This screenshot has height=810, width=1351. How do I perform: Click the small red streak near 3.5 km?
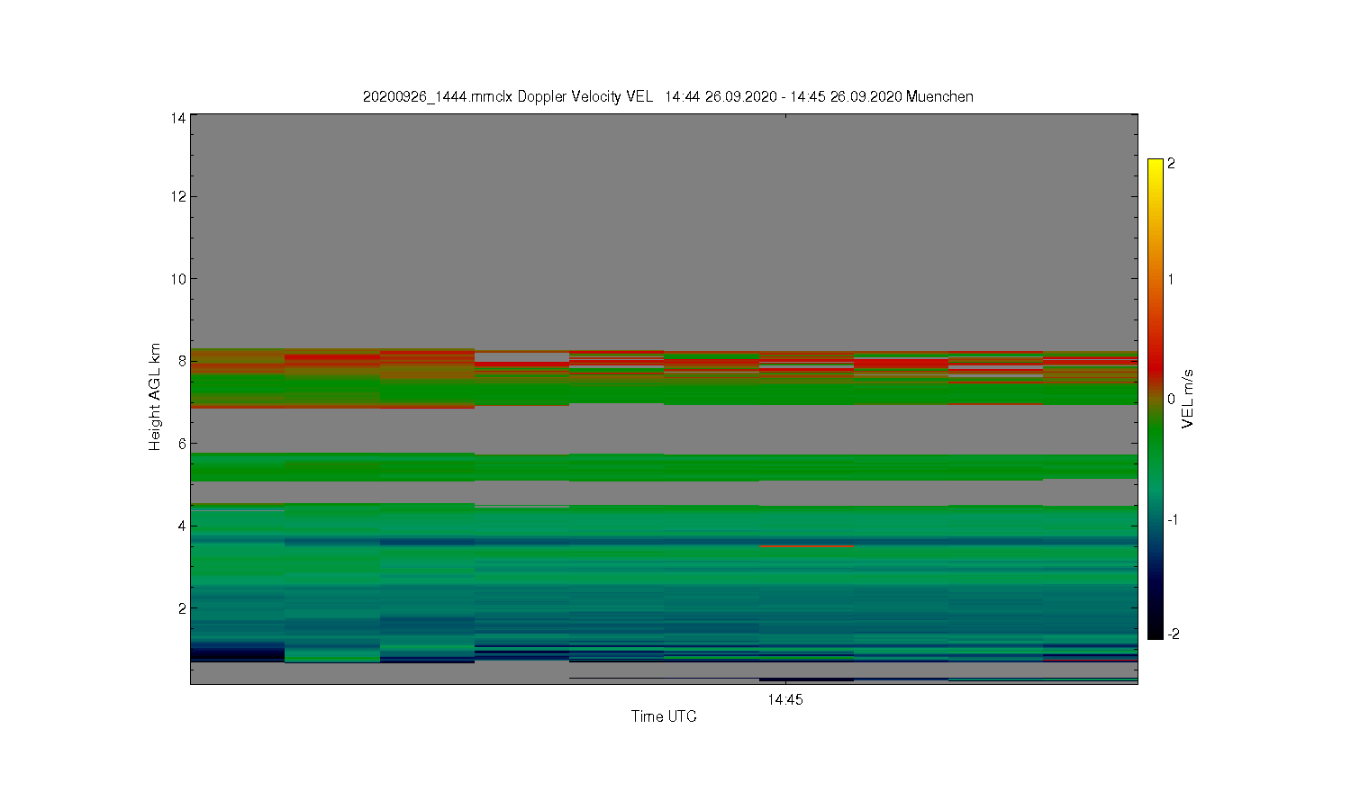pyautogui.click(x=806, y=545)
